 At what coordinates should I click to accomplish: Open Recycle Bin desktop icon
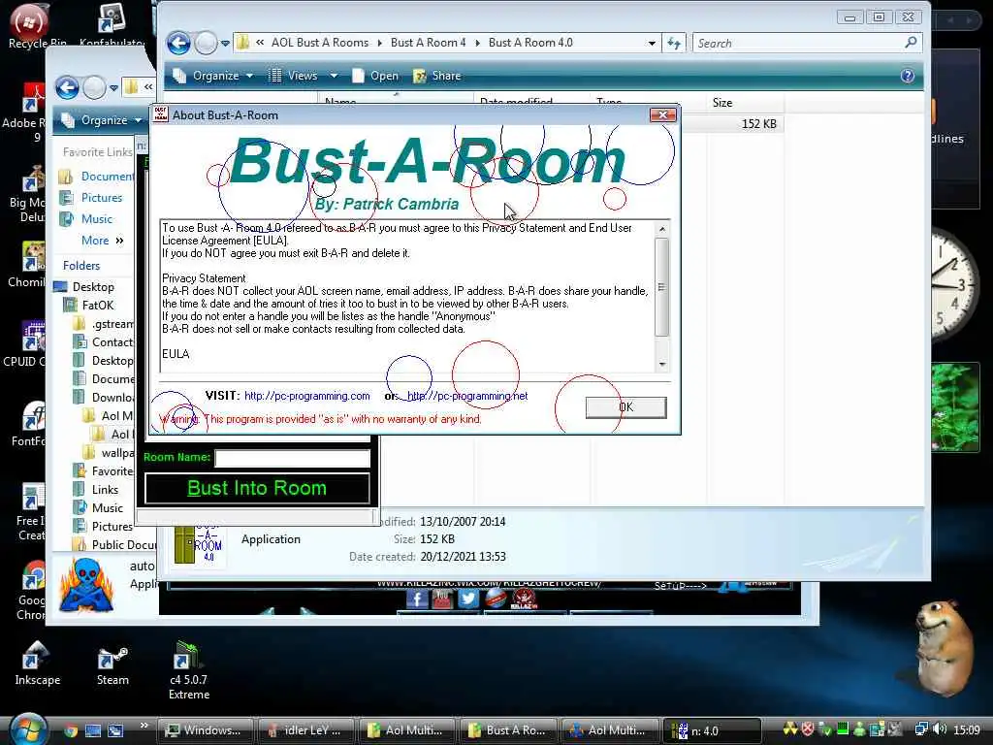(x=29, y=26)
